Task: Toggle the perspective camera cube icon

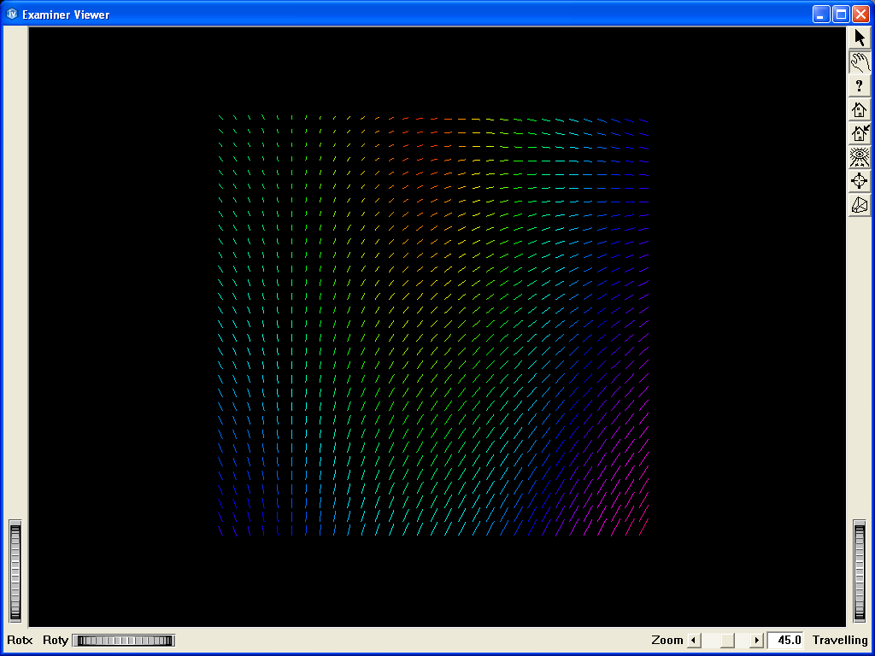Action: point(860,205)
